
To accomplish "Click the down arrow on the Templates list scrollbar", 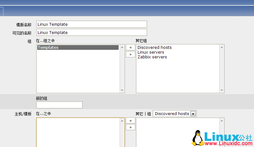I will (x=122, y=90).
